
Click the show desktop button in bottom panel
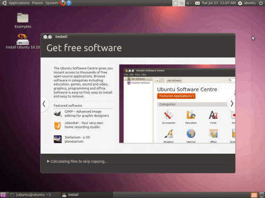[x=3, y=195]
